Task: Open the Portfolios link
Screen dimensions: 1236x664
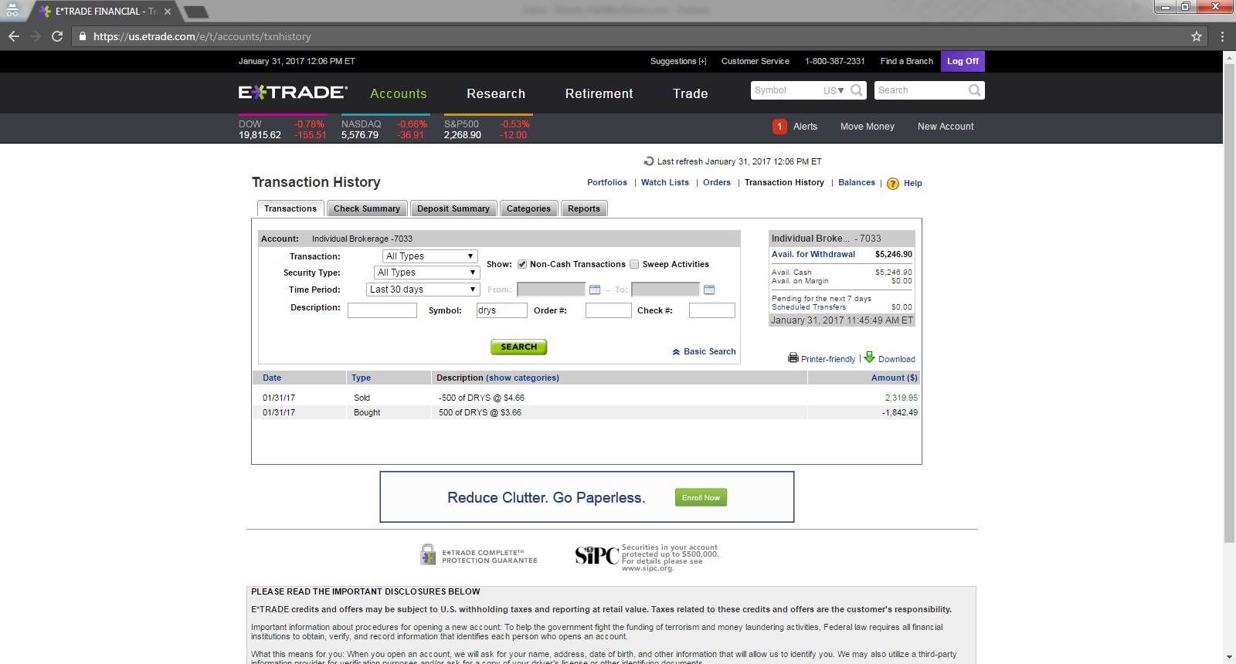Action: (x=607, y=183)
